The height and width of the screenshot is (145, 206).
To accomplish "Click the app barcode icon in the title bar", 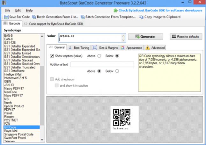I will [x=4, y=3].
